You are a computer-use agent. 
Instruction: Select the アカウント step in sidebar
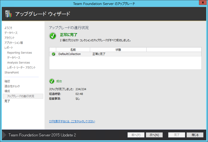click(10, 38)
